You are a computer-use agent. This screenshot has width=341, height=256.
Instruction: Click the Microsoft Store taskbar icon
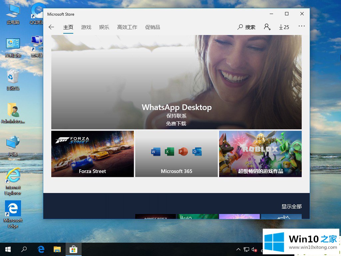point(74,249)
